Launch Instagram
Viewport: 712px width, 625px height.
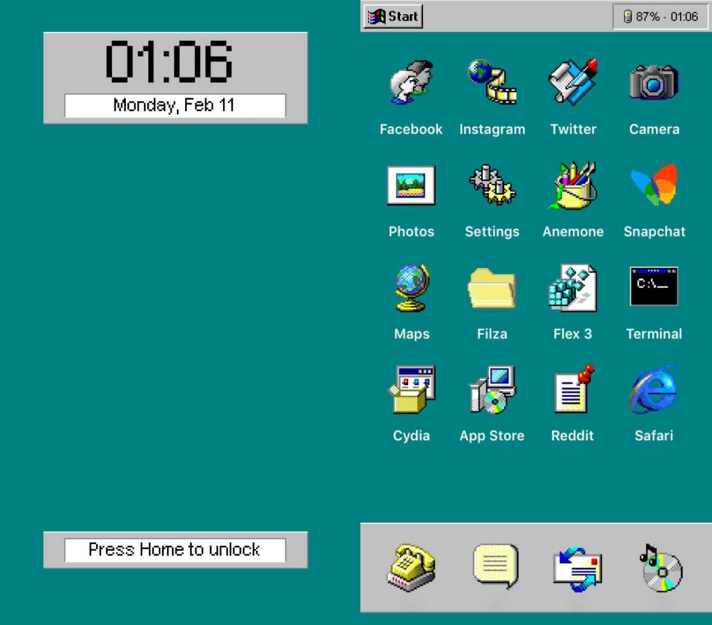tap(492, 83)
